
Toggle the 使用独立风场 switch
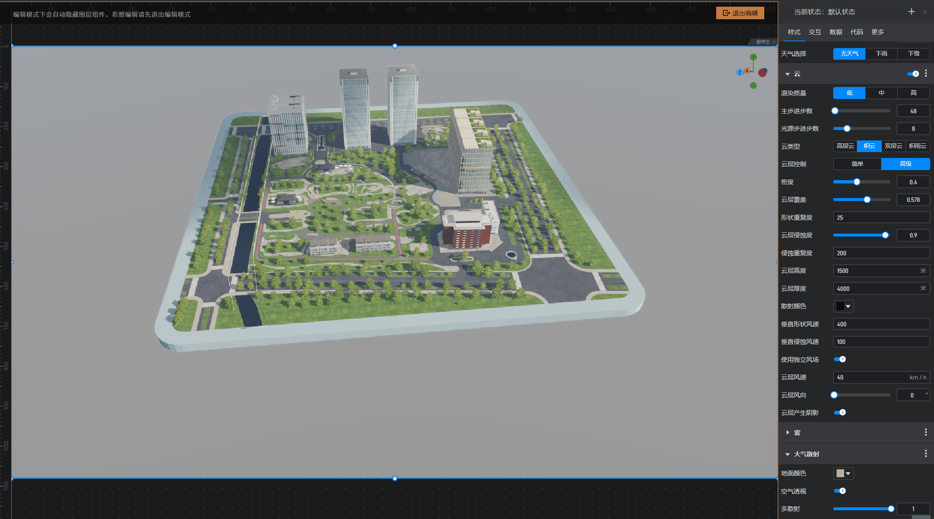(840, 359)
